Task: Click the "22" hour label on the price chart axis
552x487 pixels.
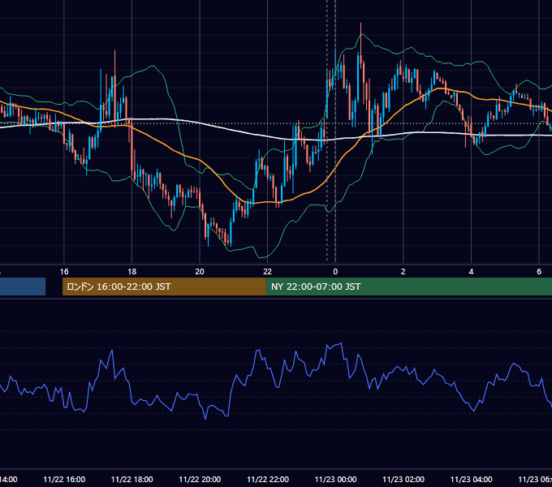Action: tap(268, 272)
